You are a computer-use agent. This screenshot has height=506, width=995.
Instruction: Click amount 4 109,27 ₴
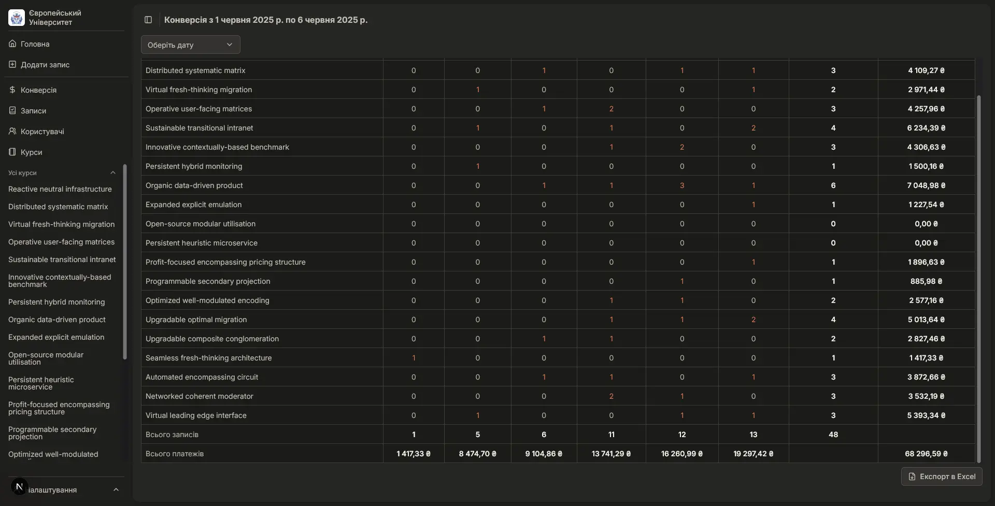(x=926, y=70)
